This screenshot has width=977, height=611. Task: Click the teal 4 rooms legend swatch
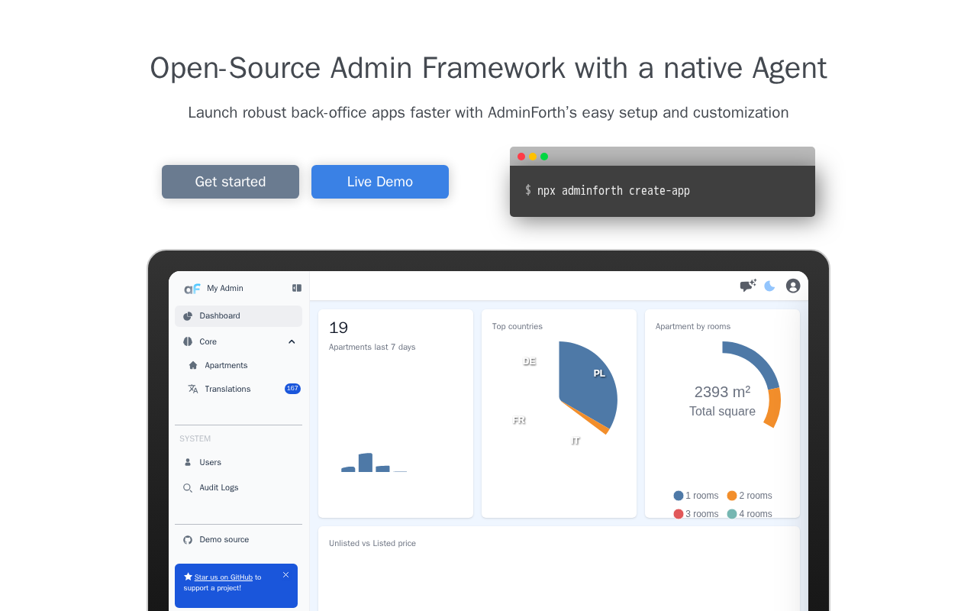(x=732, y=514)
